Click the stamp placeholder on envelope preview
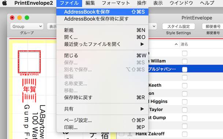Image resolution: width=223 pixels, height=139 pixels. click(29, 62)
